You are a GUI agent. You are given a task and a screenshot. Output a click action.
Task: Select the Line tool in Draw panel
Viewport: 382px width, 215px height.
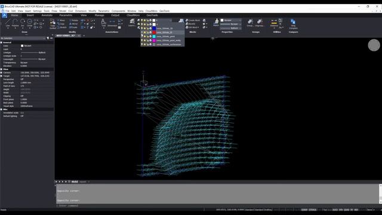pos(8,23)
